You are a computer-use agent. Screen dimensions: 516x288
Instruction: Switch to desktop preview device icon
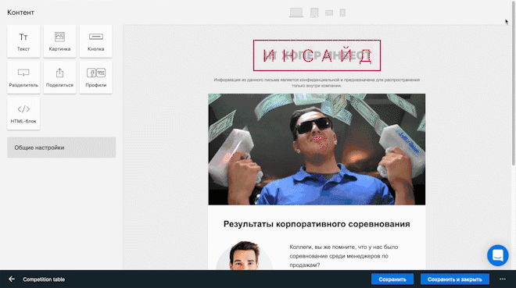point(296,12)
